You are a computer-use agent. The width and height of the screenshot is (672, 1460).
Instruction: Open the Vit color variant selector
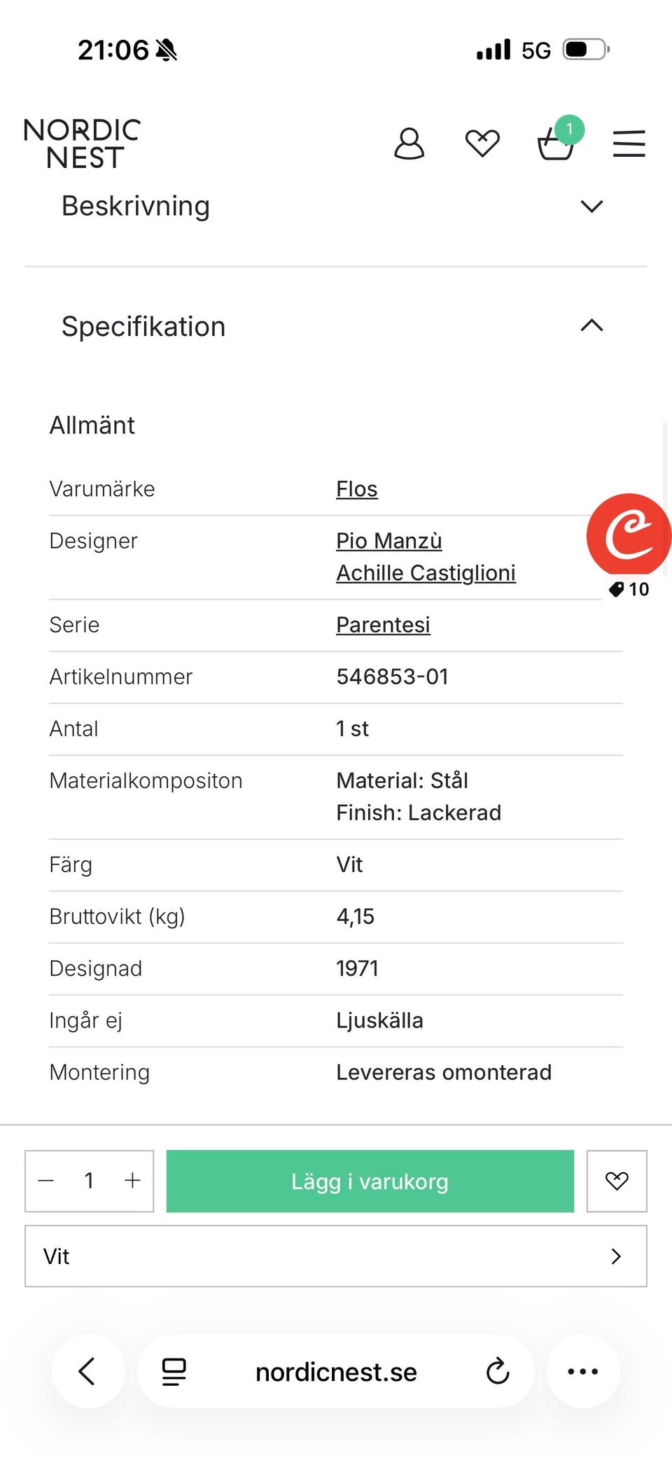[x=336, y=1256]
